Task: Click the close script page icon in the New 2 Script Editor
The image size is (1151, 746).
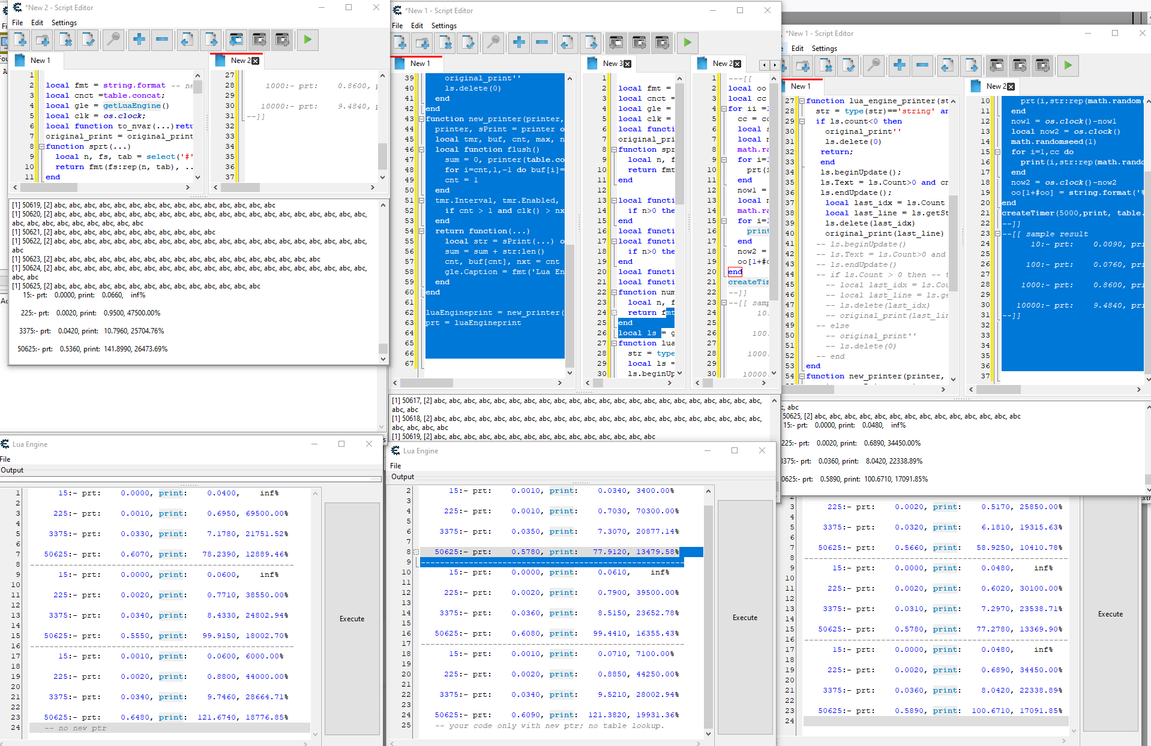Action: tap(65, 40)
